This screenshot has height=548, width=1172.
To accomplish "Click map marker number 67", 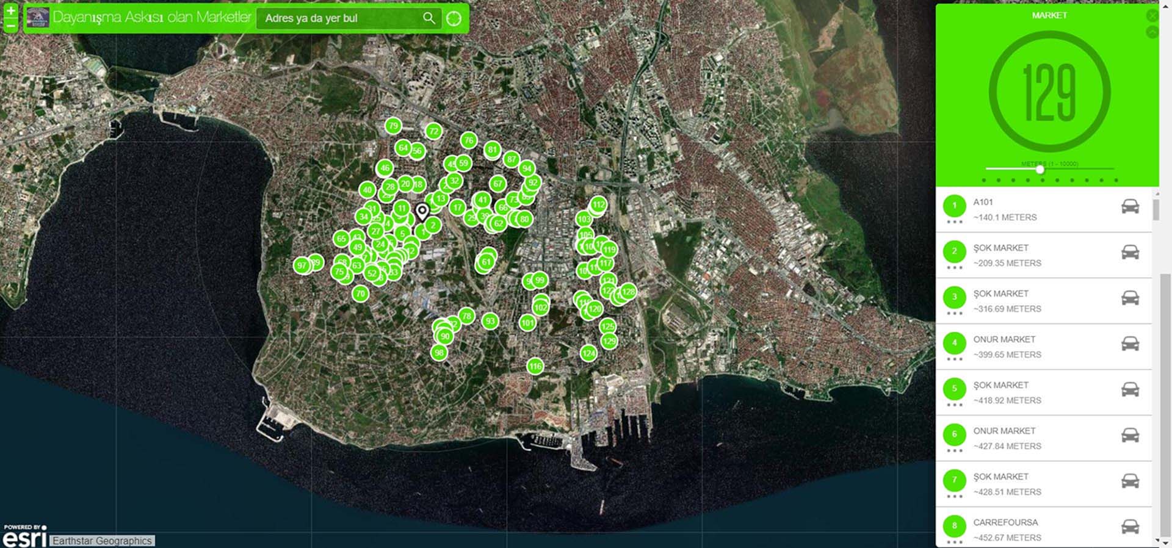I will tap(497, 184).
